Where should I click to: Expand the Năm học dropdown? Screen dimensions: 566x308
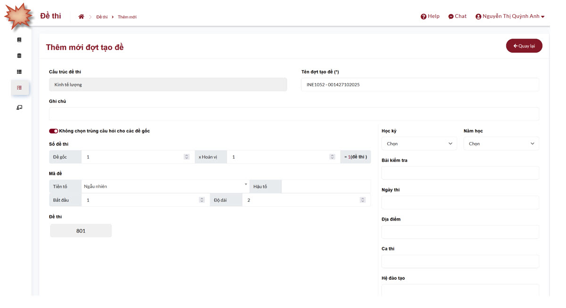coord(501,144)
